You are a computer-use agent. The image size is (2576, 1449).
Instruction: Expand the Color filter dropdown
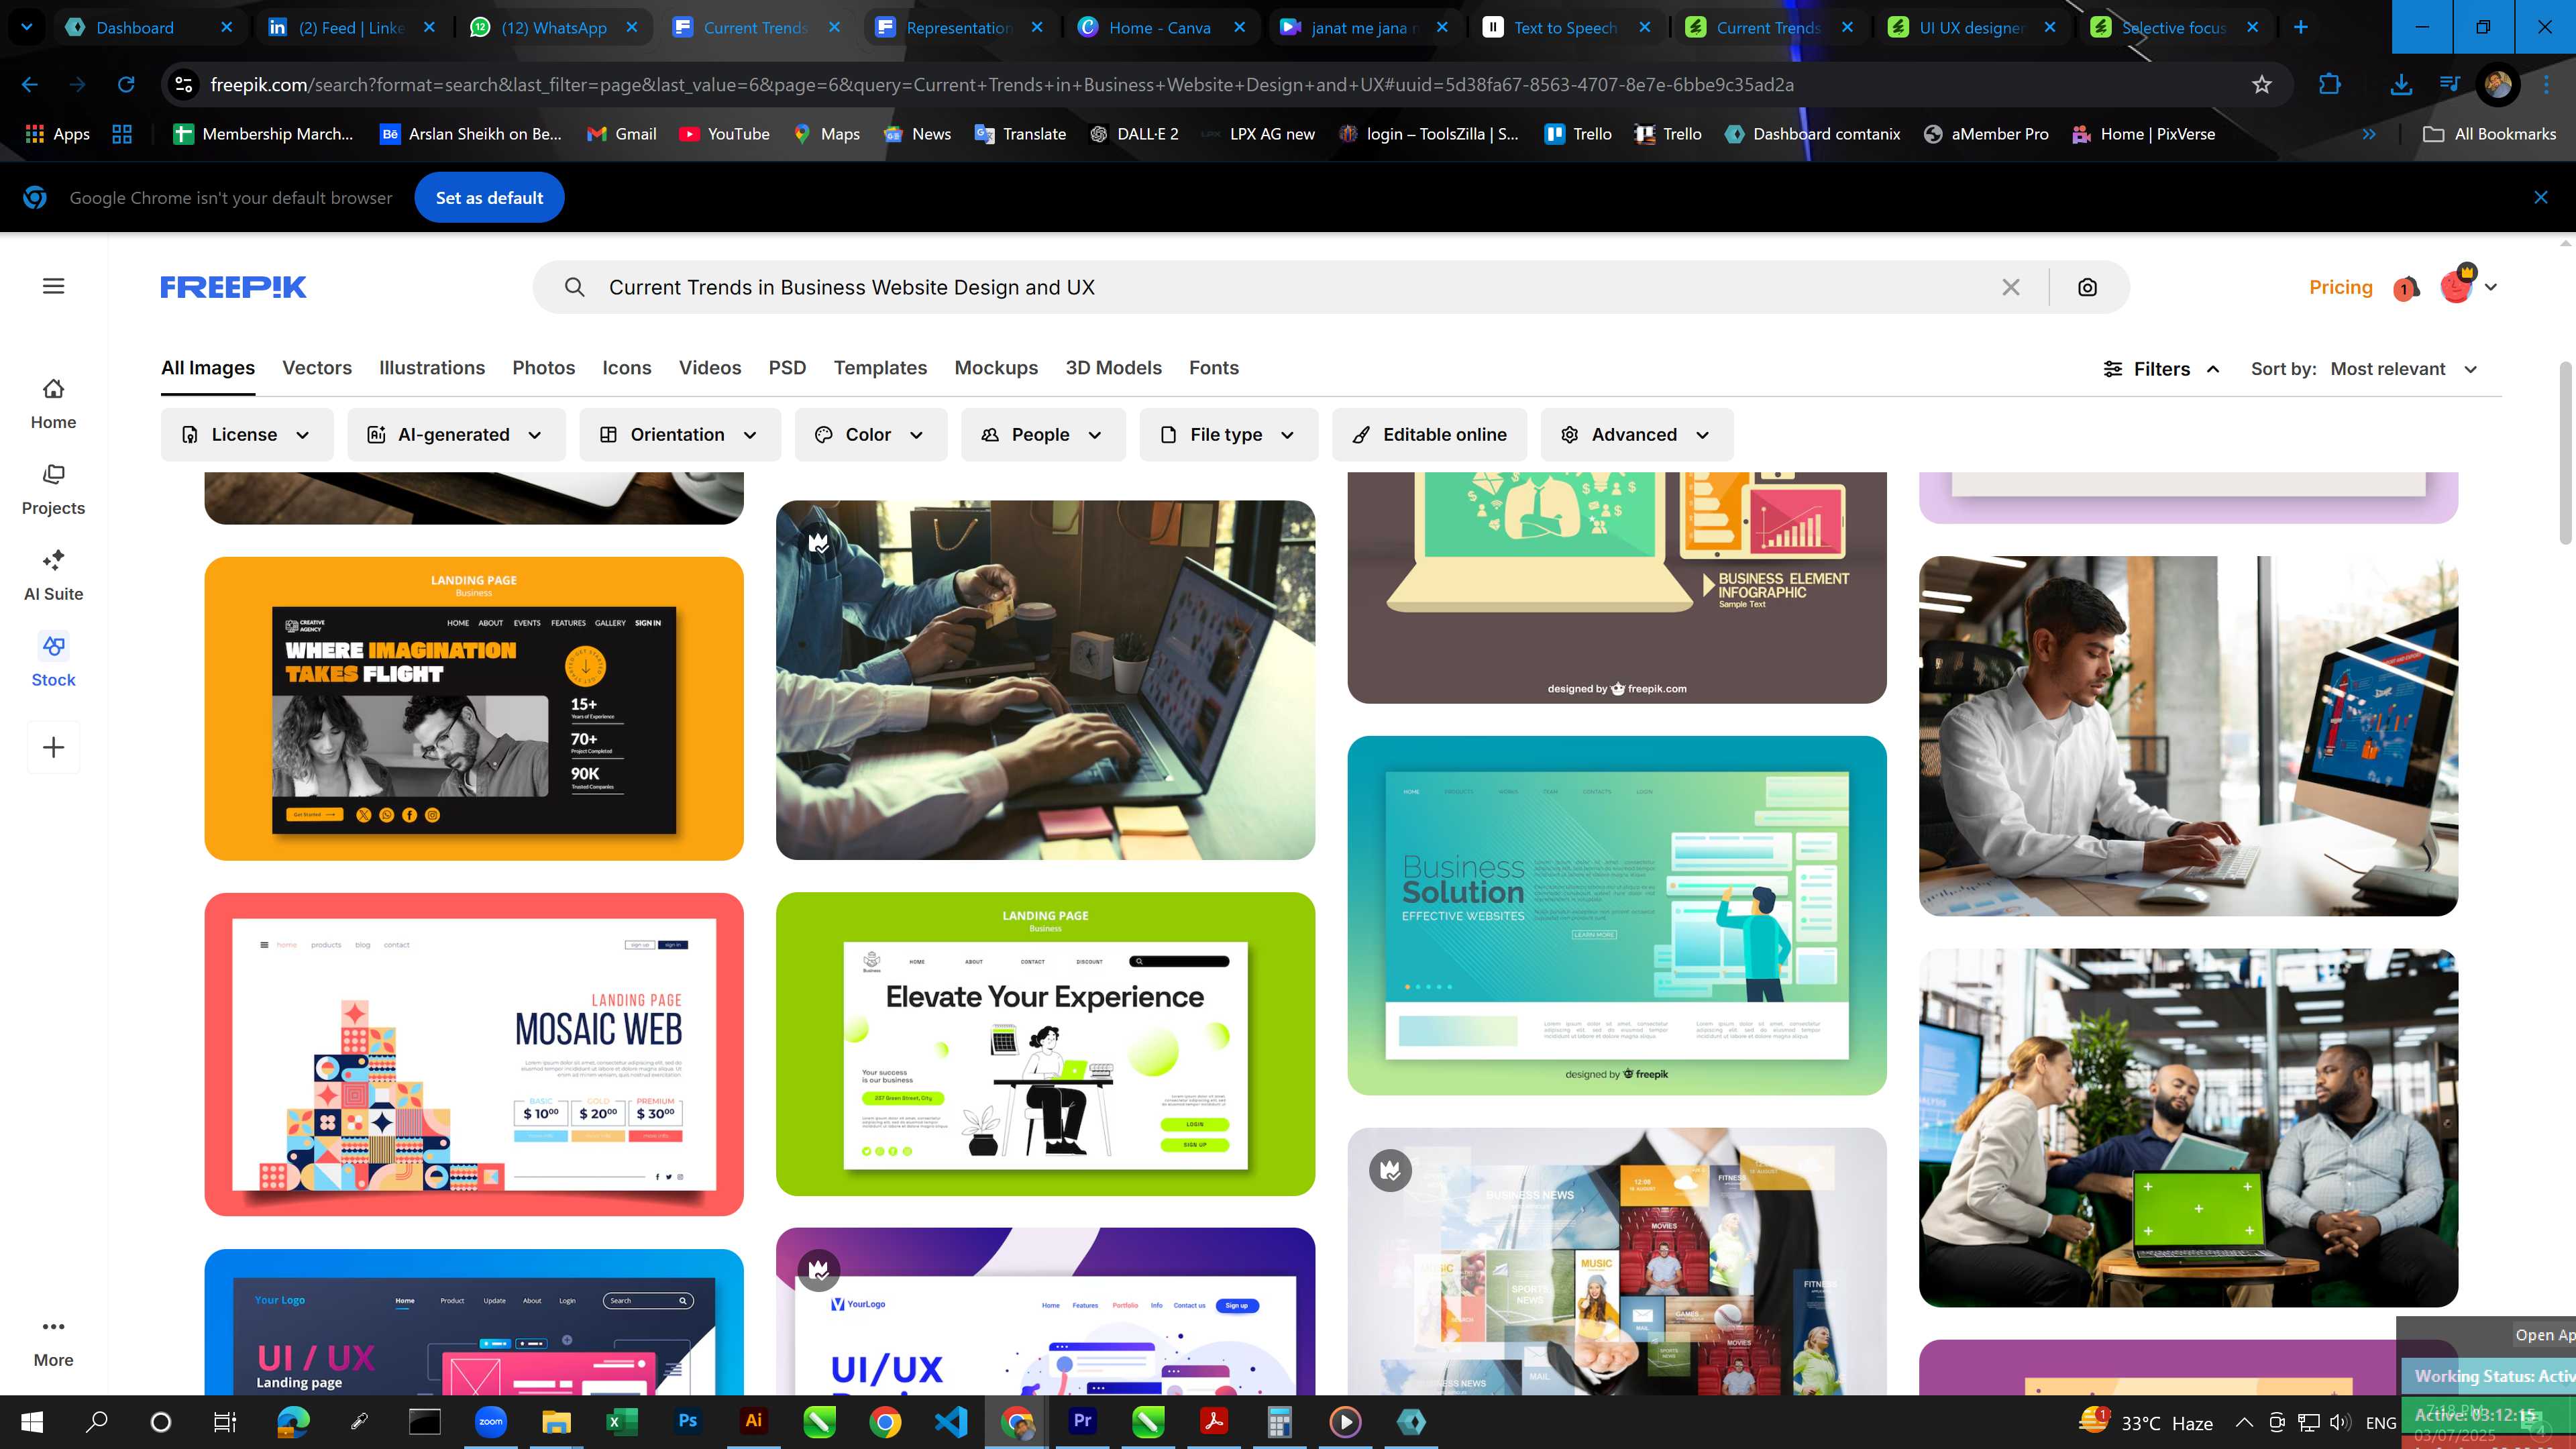[x=870, y=434]
